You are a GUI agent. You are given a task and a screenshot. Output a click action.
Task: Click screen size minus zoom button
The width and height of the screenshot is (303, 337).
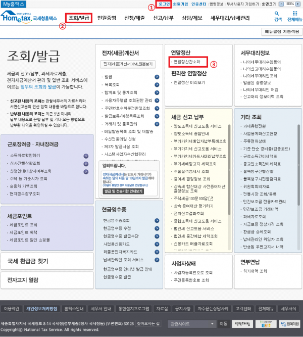[x=281, y=4]
